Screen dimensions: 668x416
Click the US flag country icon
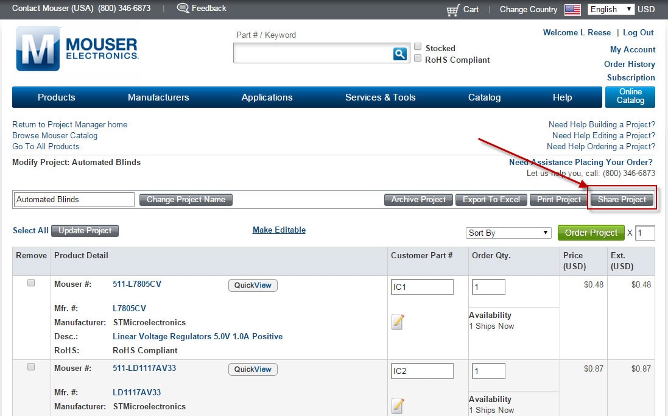click(572, 10)
